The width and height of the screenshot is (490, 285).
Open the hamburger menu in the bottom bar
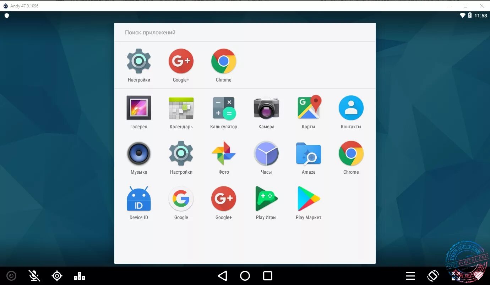(x=410, y=276)
